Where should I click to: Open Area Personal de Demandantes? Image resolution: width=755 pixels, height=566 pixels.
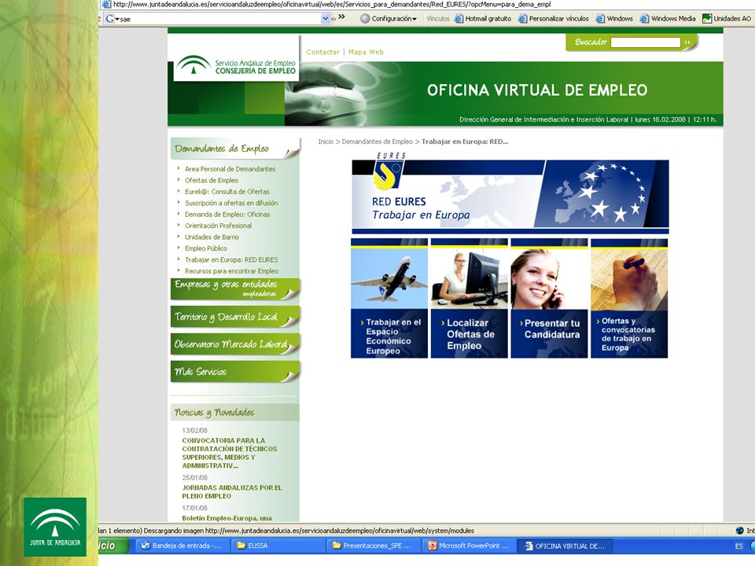click(230, 169)
